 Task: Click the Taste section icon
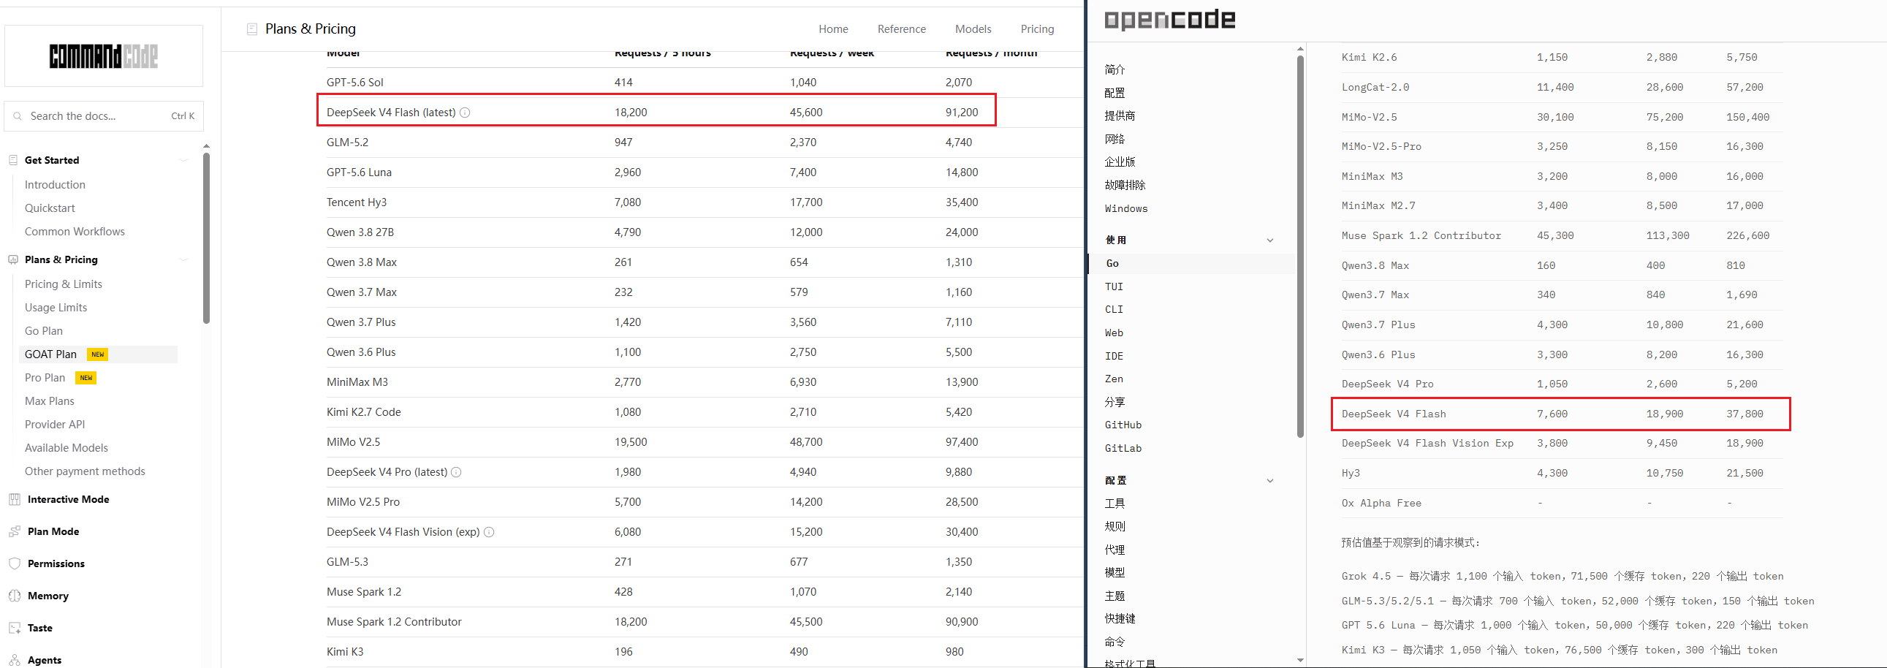tap(15, 629)
